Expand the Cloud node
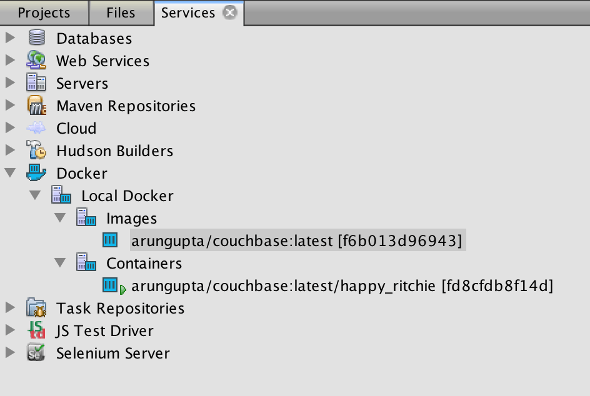 coord(10,128)
